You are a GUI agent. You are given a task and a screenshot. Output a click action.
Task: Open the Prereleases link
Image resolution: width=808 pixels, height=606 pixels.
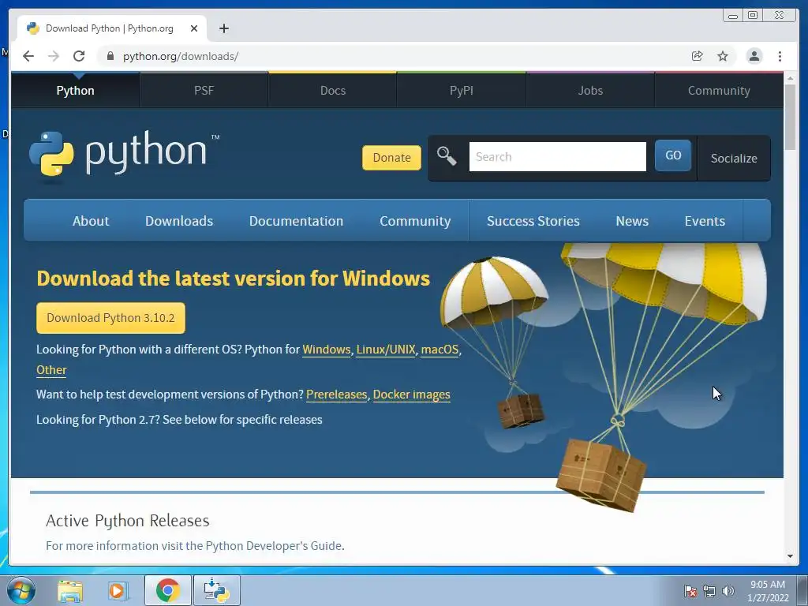[x=336, y=395]
